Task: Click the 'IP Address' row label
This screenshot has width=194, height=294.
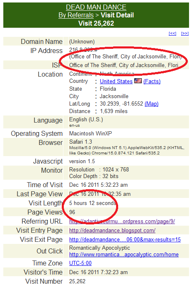Action: pos(46,51)
